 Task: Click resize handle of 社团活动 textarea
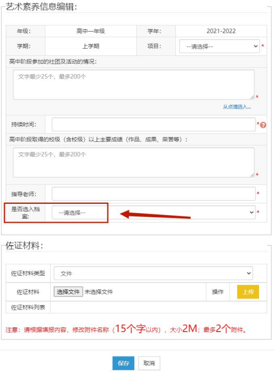tap(252, 97)
